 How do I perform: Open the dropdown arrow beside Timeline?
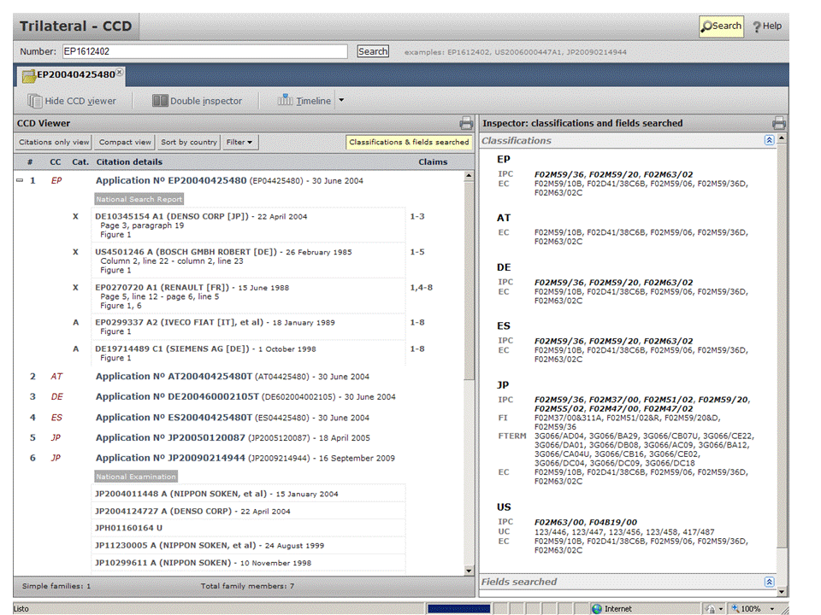[x=341, y=101]
